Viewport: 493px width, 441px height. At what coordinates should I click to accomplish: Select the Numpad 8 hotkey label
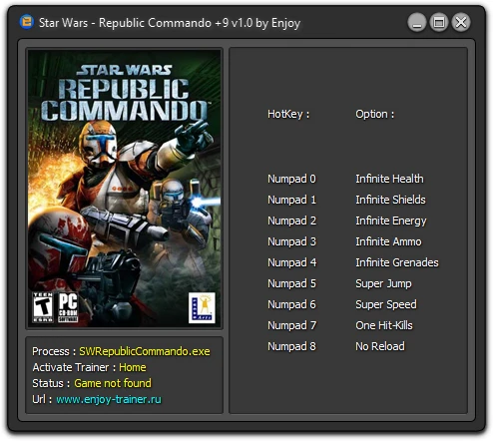tap(291, 346)
